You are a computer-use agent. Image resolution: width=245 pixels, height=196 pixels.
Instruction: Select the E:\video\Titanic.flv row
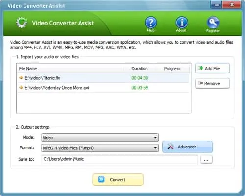click(x=103, y=78)
